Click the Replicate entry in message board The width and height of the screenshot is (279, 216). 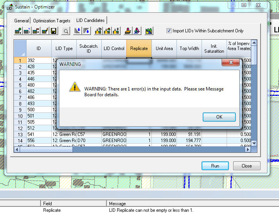tap(52, 210)
